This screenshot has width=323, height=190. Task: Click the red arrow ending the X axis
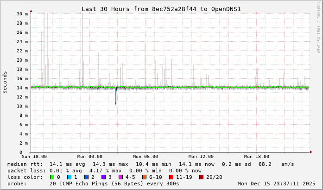pyautogui.click(x=311, y=152)
